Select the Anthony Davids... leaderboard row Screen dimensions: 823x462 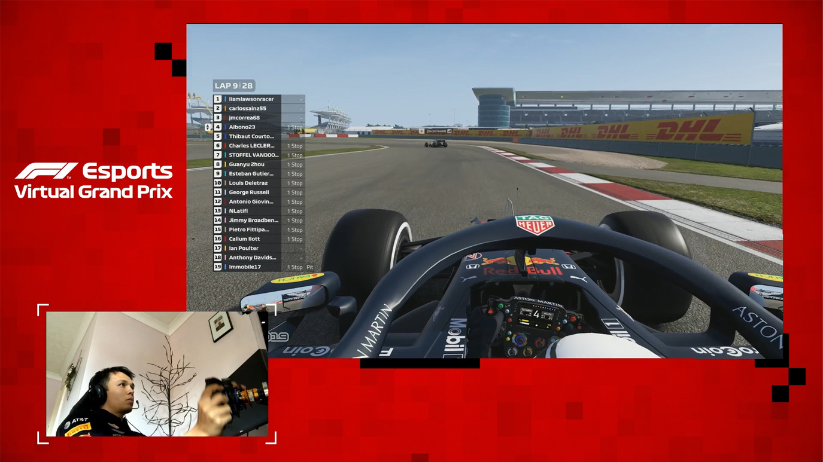pos(259,258)
